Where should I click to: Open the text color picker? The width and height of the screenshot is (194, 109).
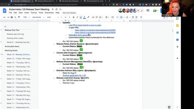[x=84, y=17]
